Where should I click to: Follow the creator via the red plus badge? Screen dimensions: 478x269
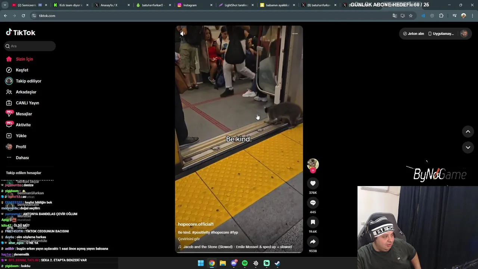coord(313,170)
